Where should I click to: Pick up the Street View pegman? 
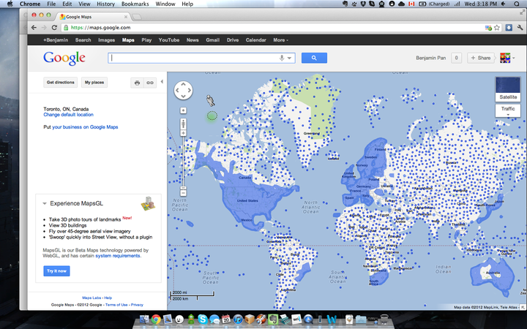tap(210, 100)
